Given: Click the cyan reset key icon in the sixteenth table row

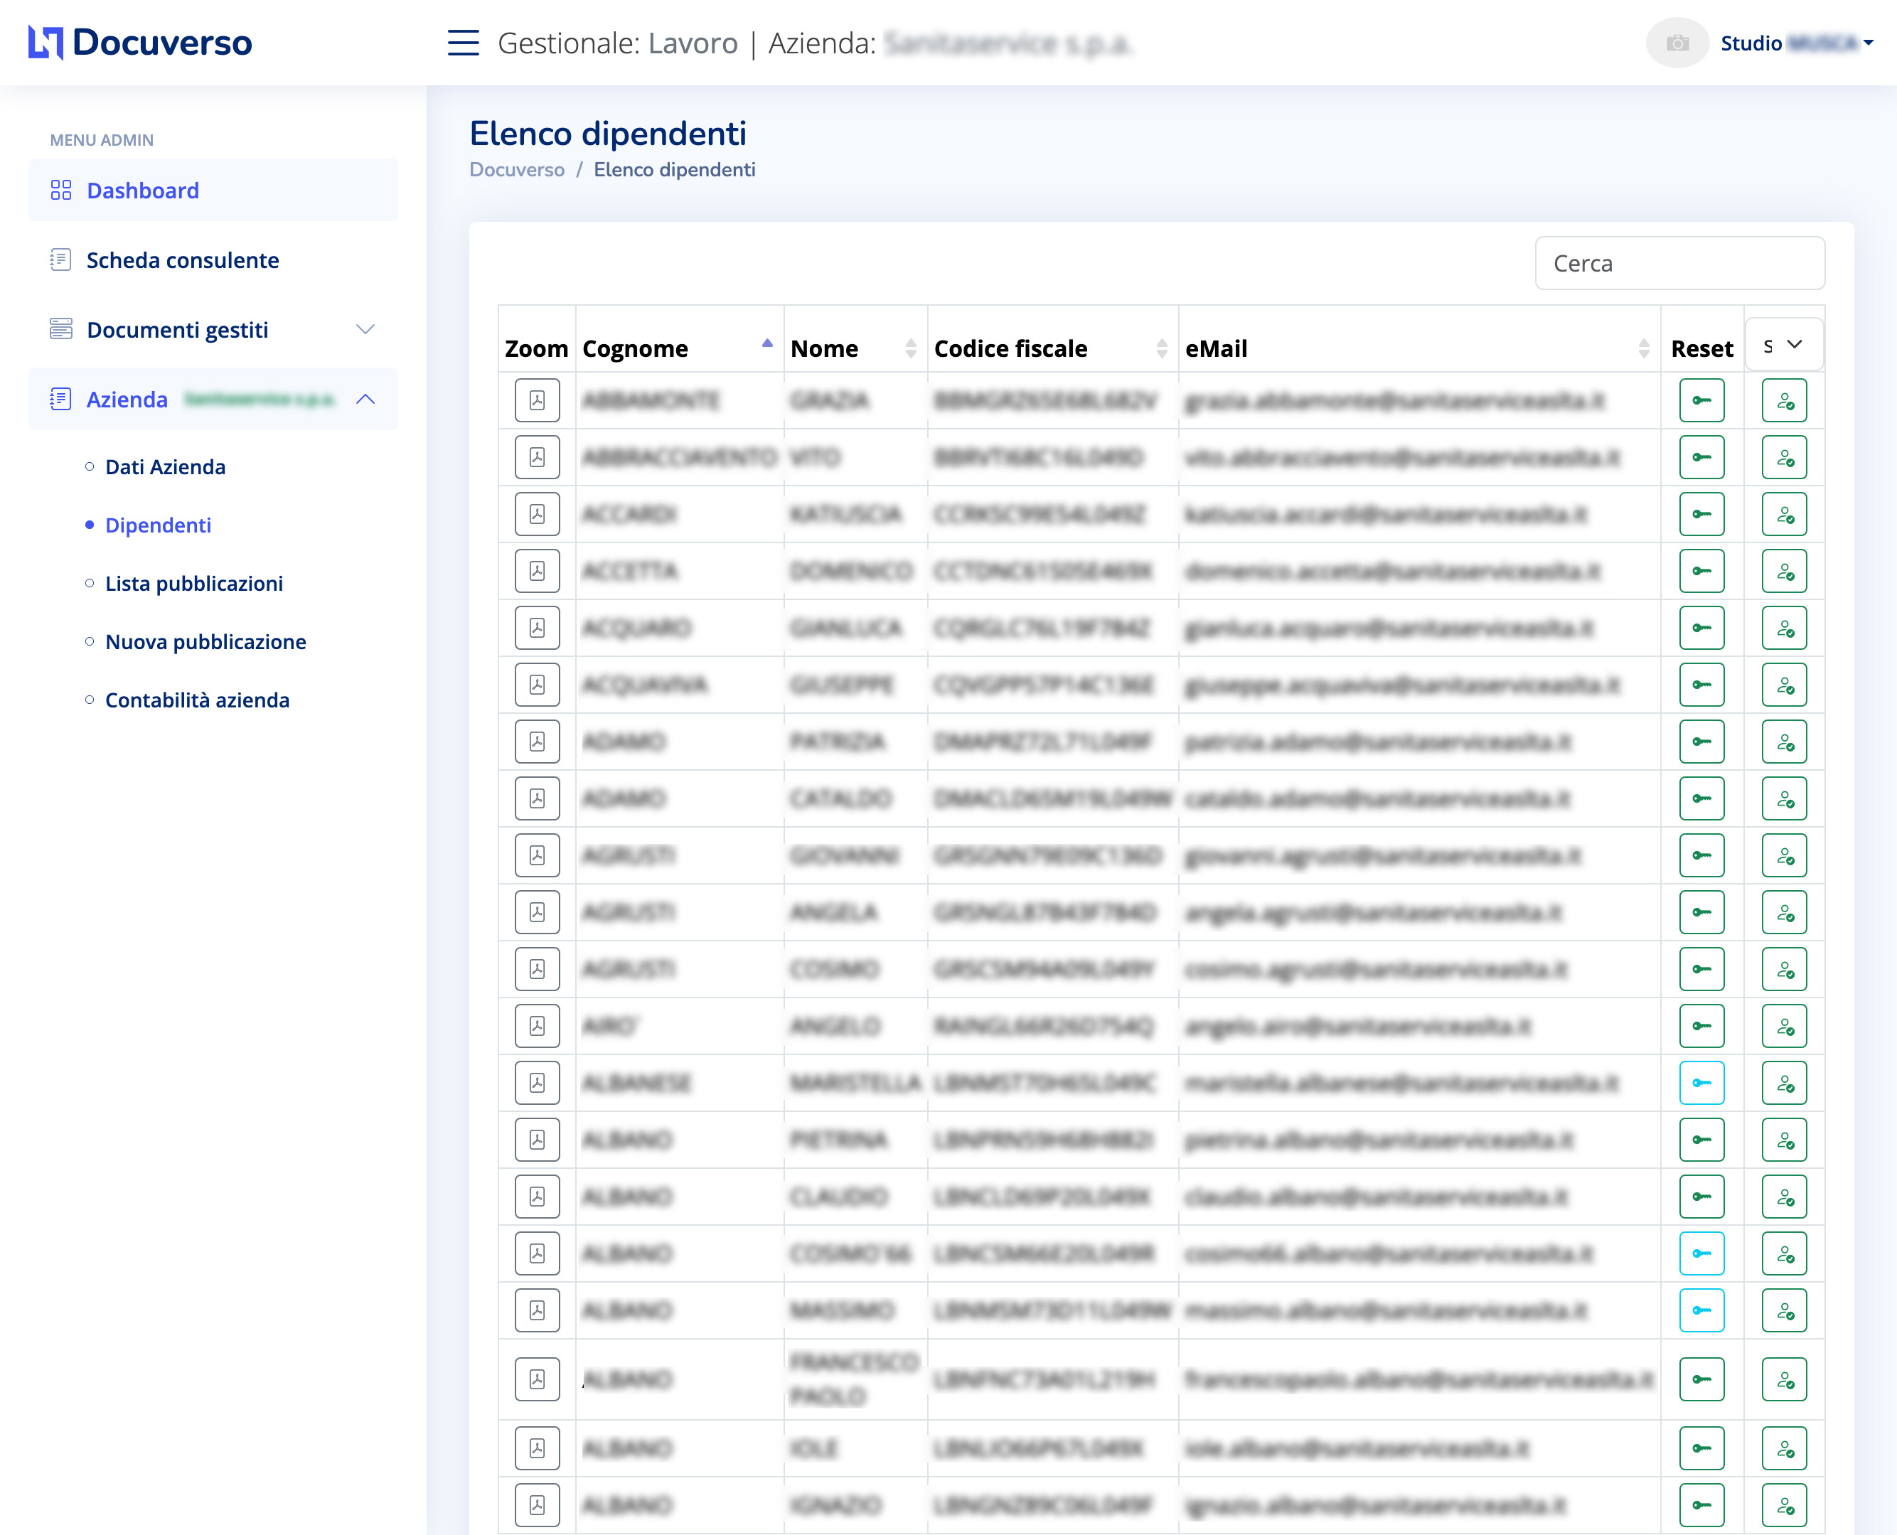Looking at the screenshot, I should point(1701,1254).
